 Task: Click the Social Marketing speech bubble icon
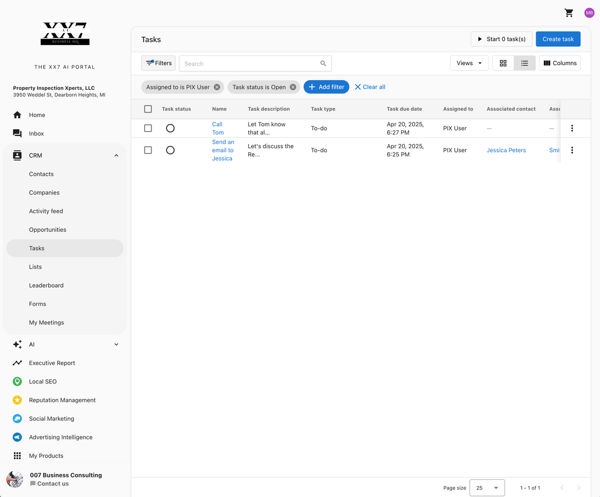17,419
